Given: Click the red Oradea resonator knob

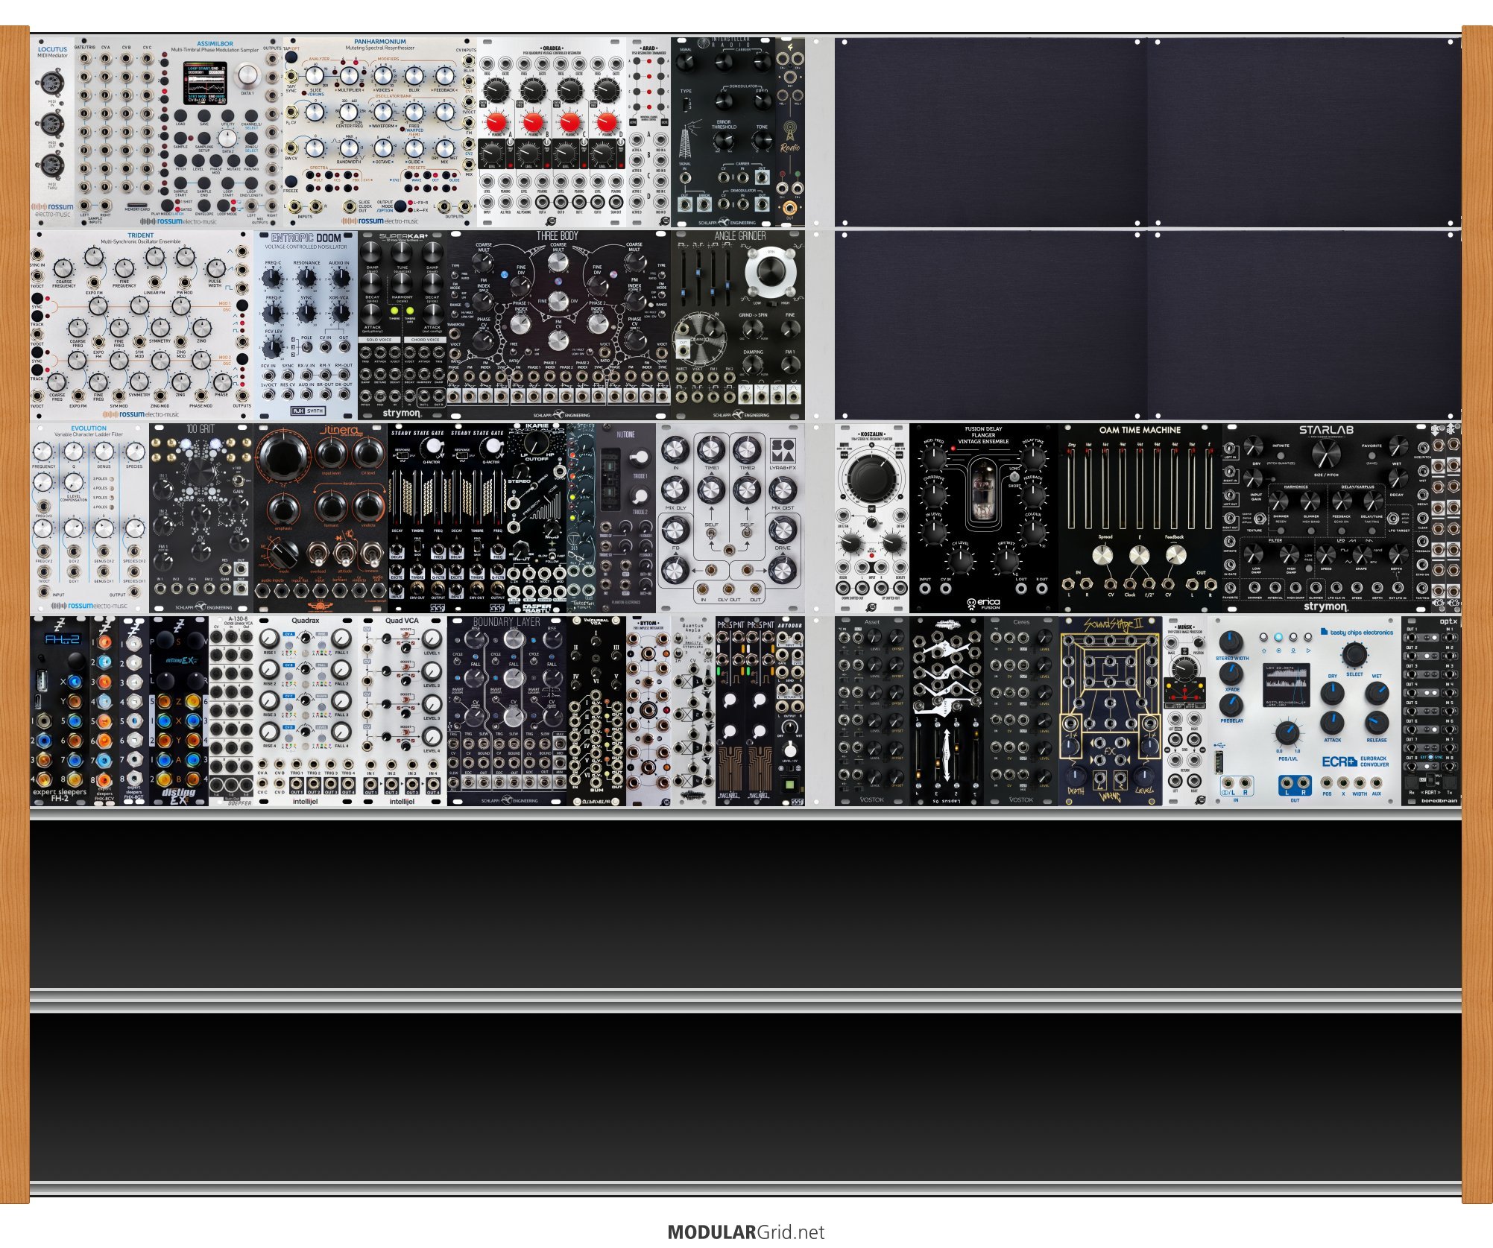Looking at the screenshot, I should pyautogui.click(x=496, y=121).
